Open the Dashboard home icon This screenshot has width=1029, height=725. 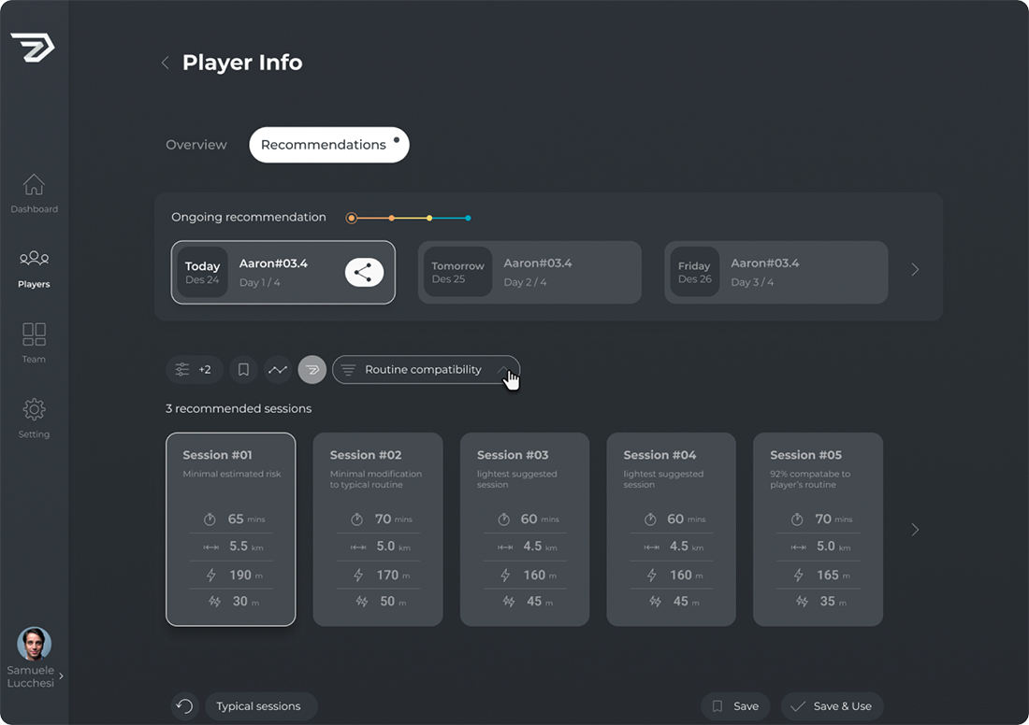34,185
